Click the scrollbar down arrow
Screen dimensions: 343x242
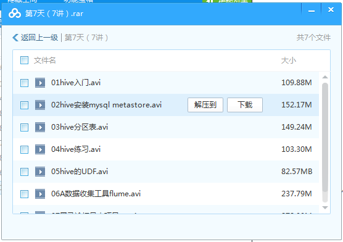325,207
